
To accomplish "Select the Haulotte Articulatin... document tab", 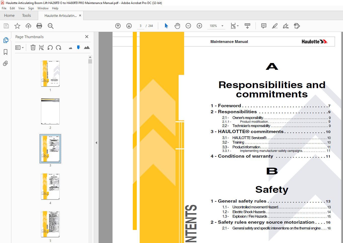I will tap(61, 16).
